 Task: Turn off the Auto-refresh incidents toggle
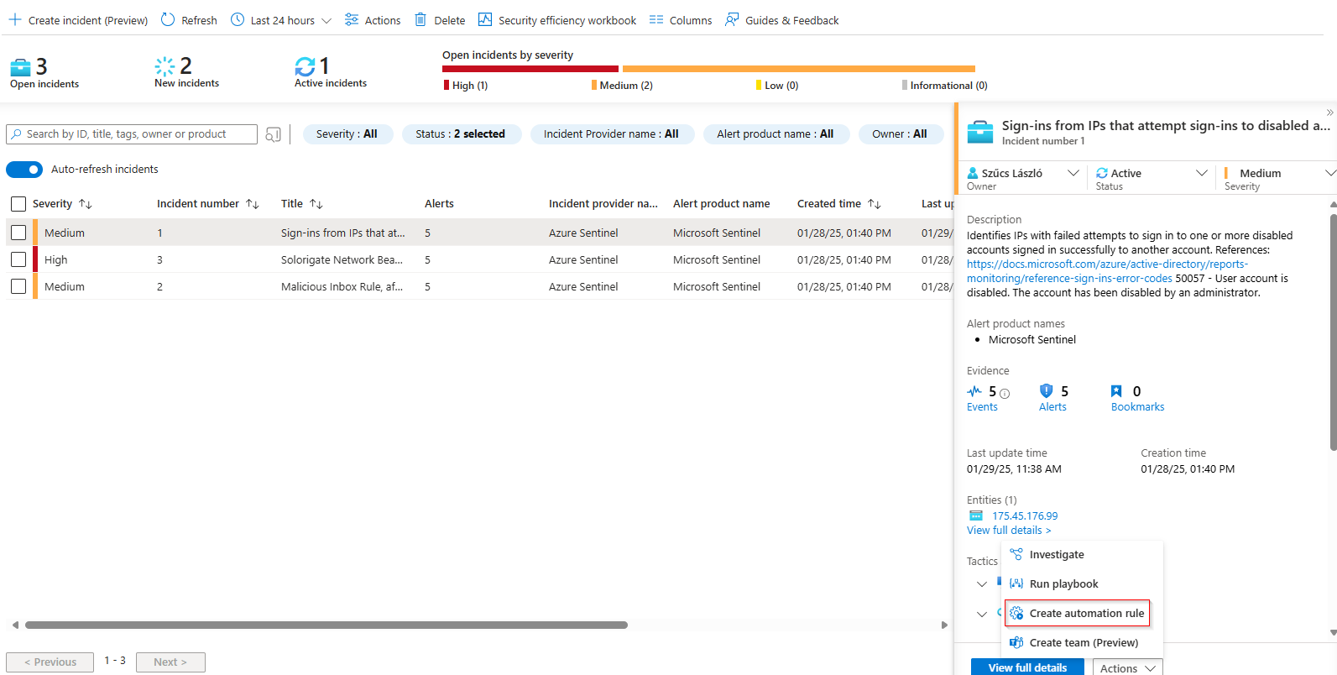click(x=24, y=170)
